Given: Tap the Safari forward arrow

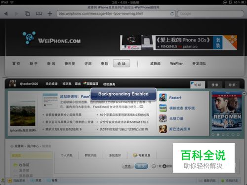Looking at the screenshot, I should click(x=16, y=14).
